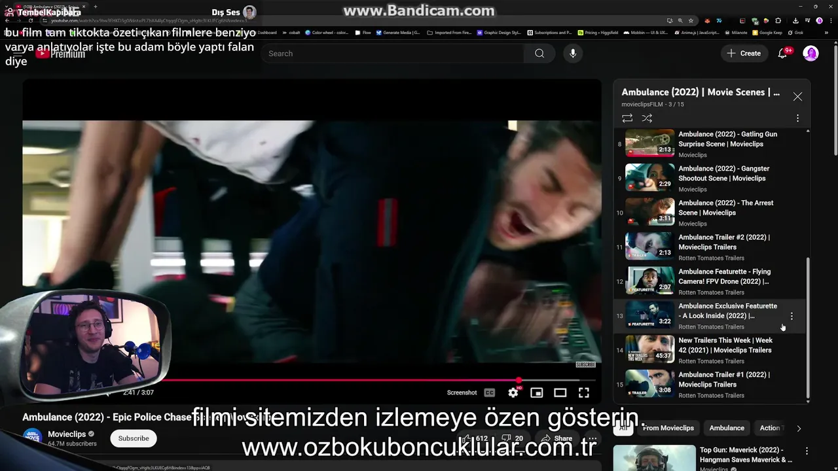Viewport: 838px width, 471px height.
Task: Open browser downloads icon
Action: [795, 20]
